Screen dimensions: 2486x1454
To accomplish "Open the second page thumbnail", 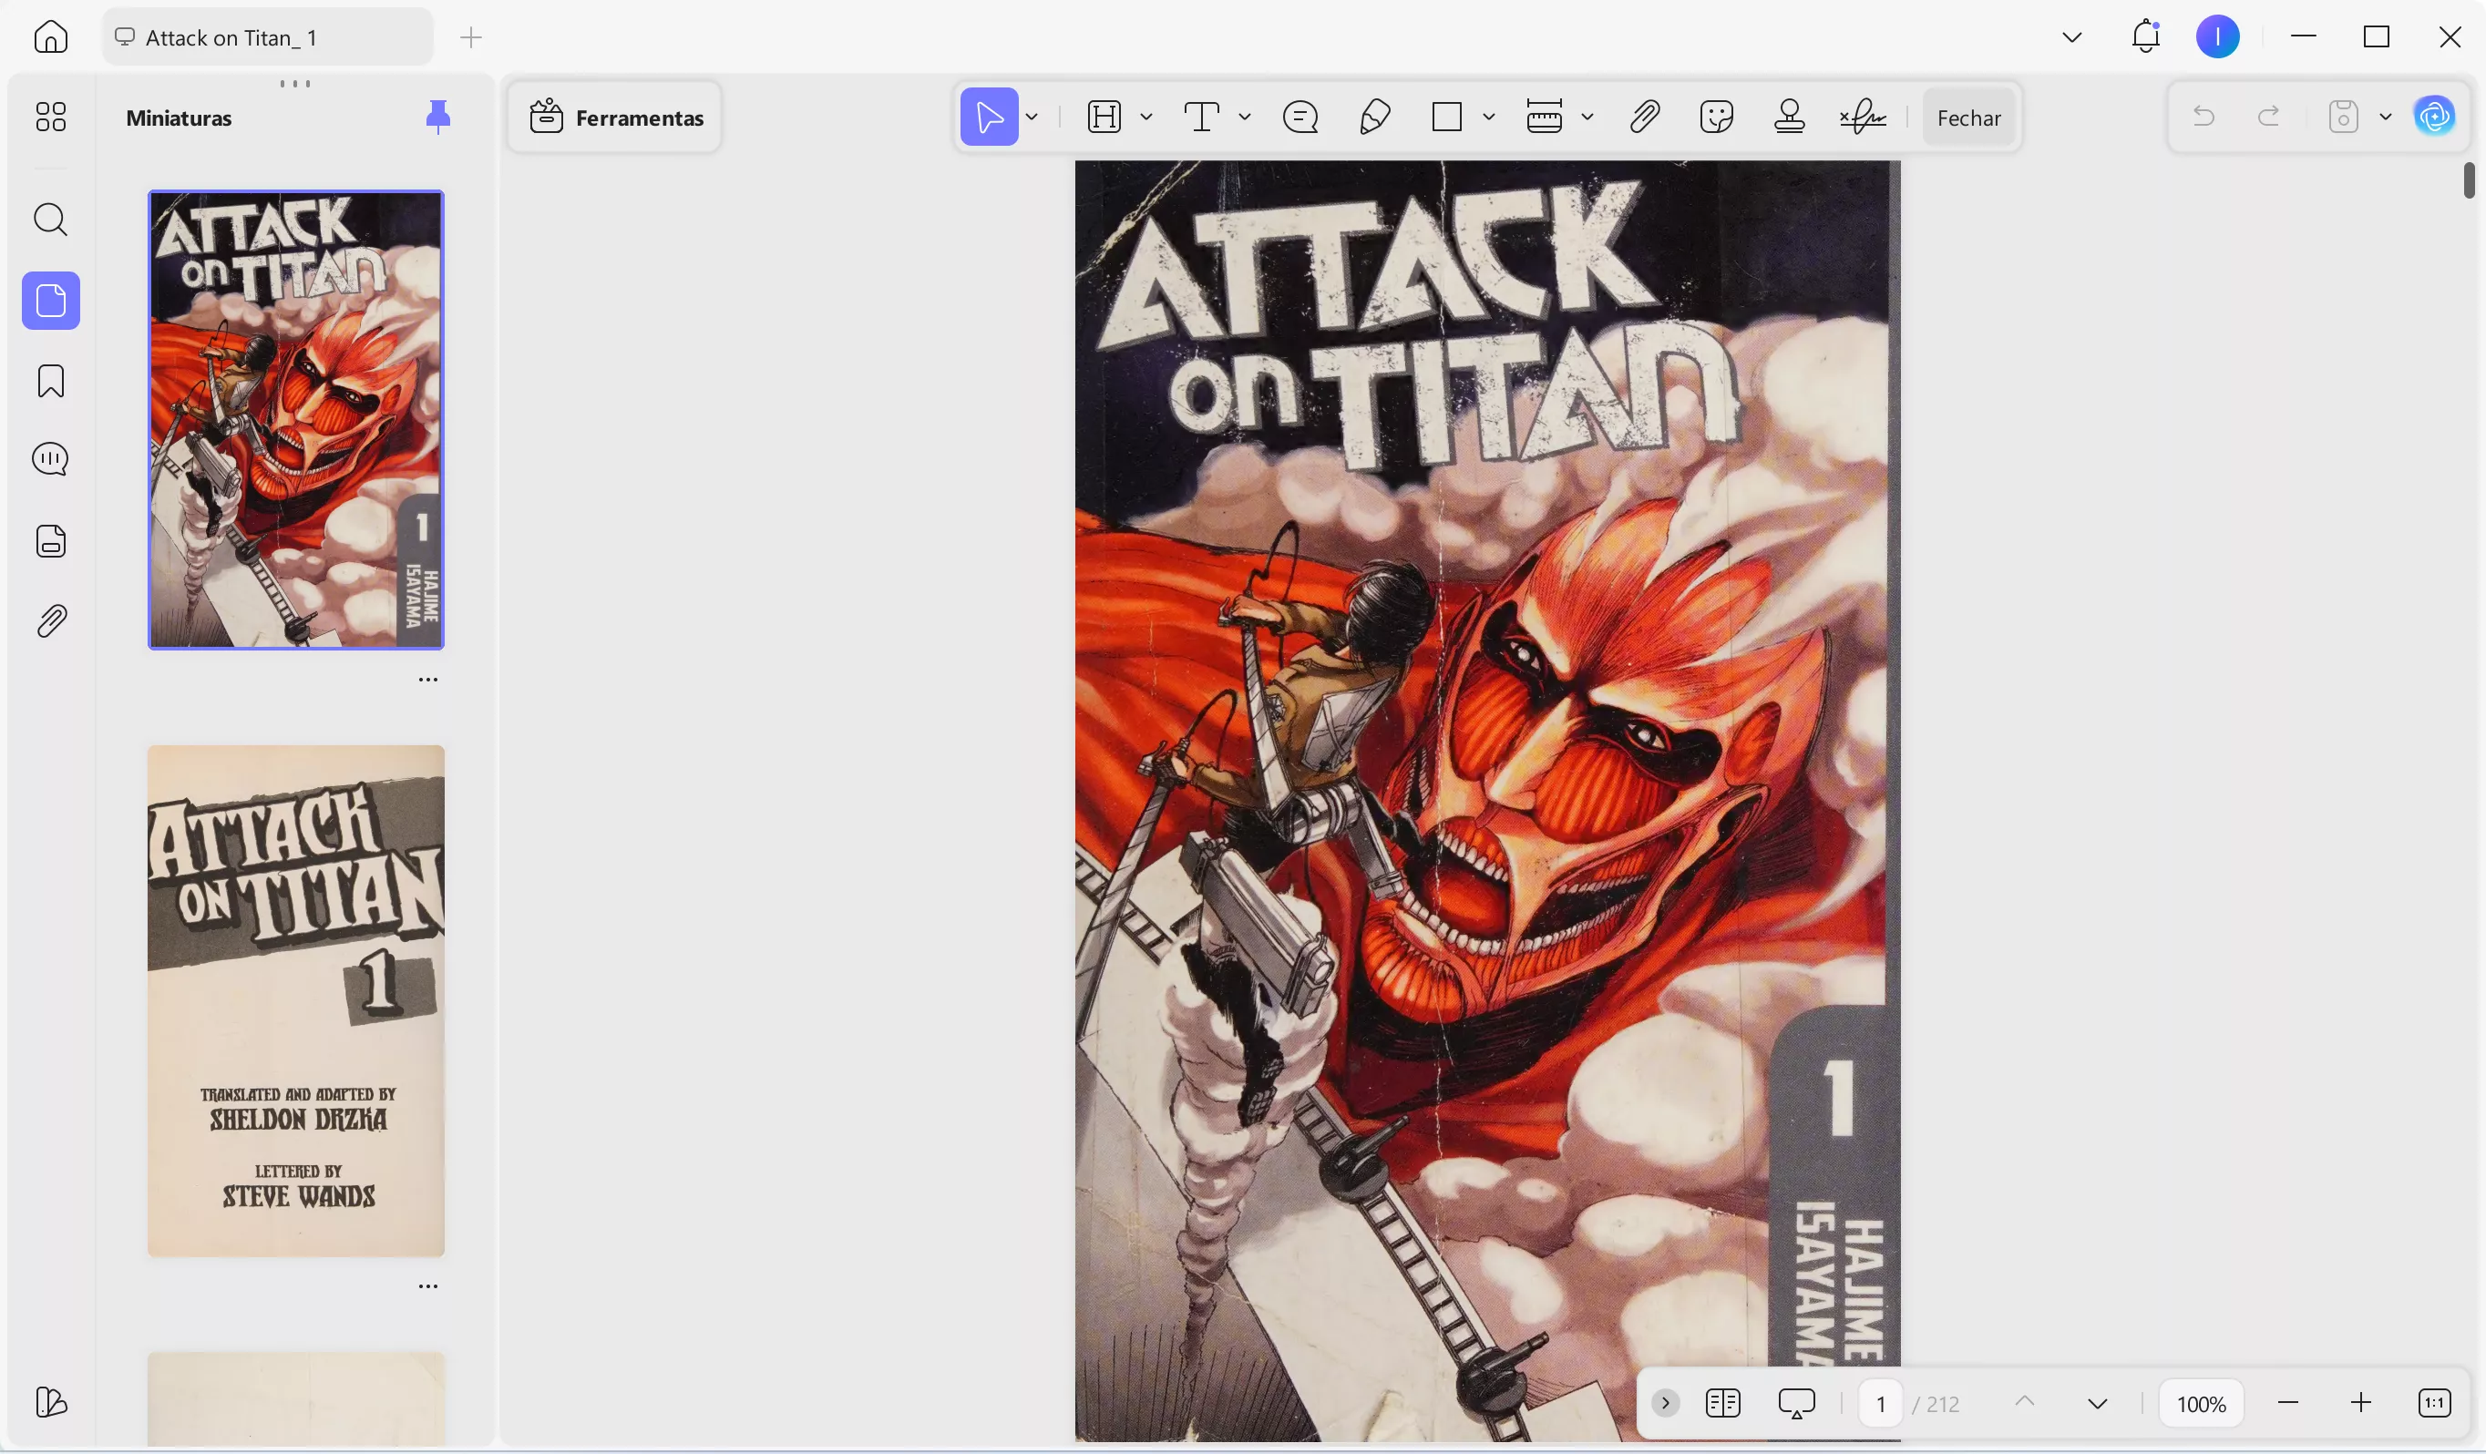I will click(295, 1000).
